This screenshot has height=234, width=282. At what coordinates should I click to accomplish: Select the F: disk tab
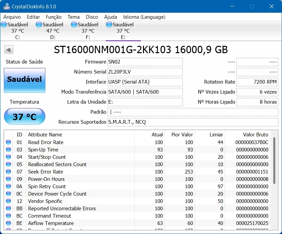pos(88,31)
